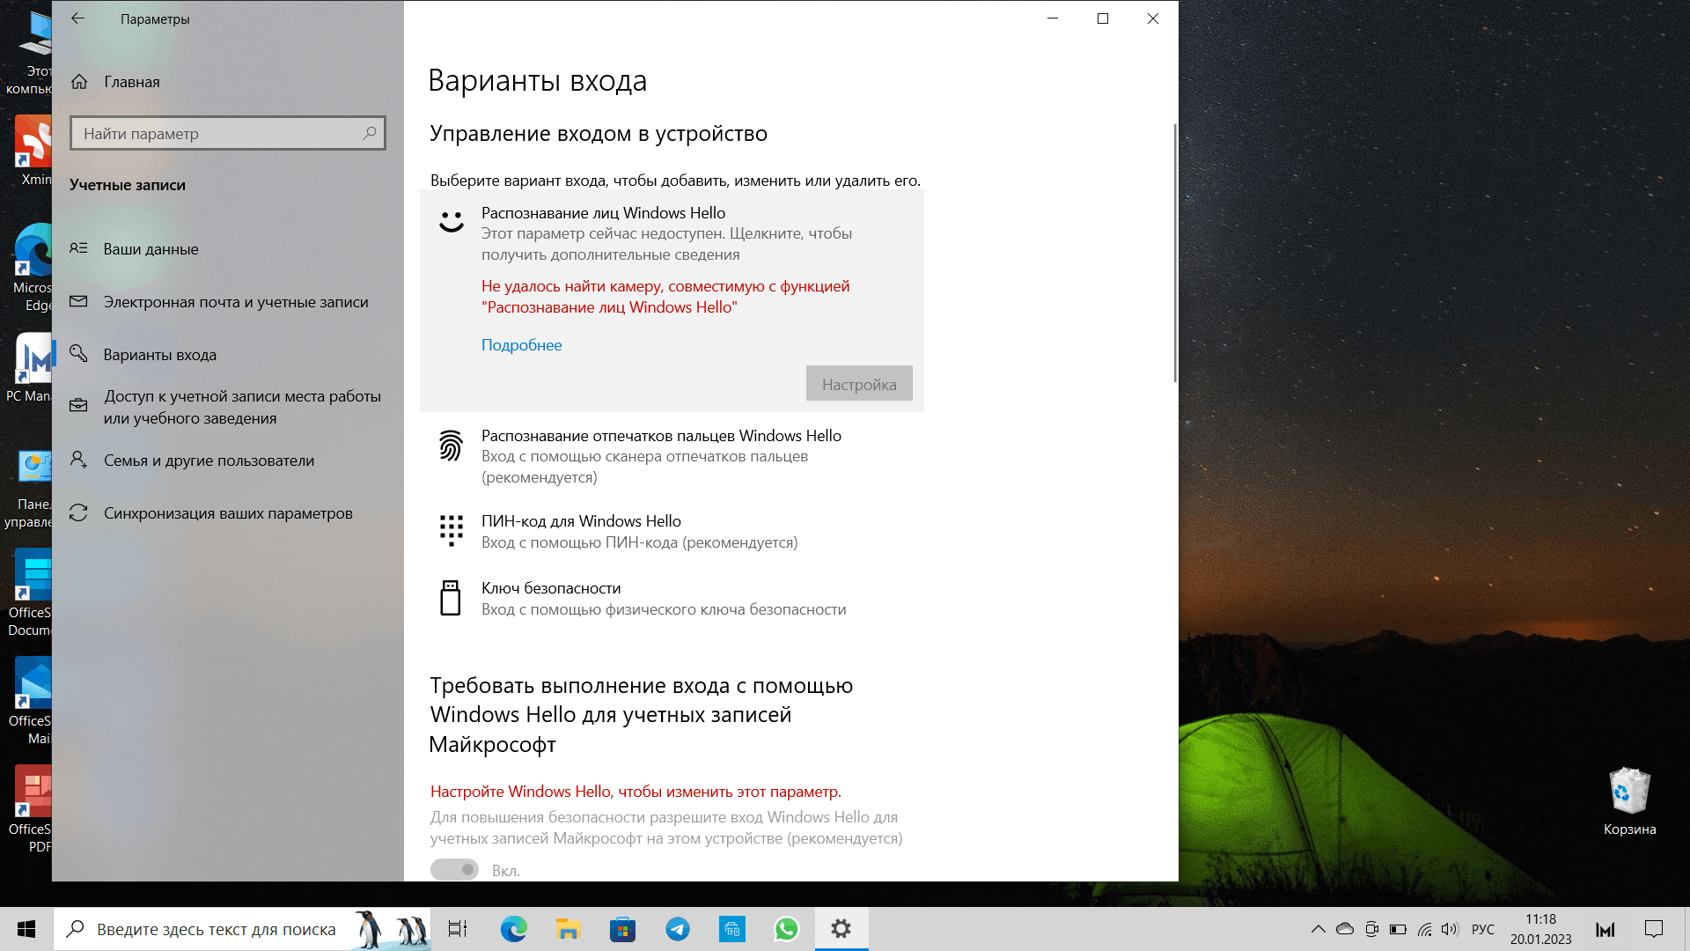Expand Ключ безопасности sign-in option

pyautogui.click(x=551, y=588)
